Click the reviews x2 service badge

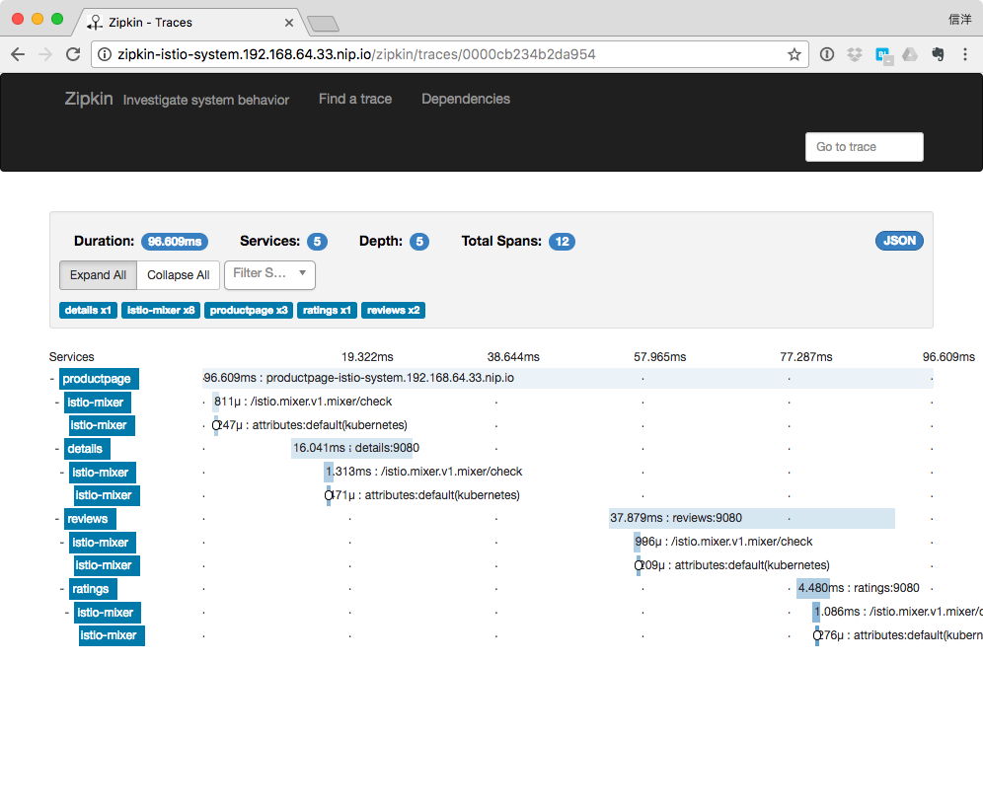(393, 310)
